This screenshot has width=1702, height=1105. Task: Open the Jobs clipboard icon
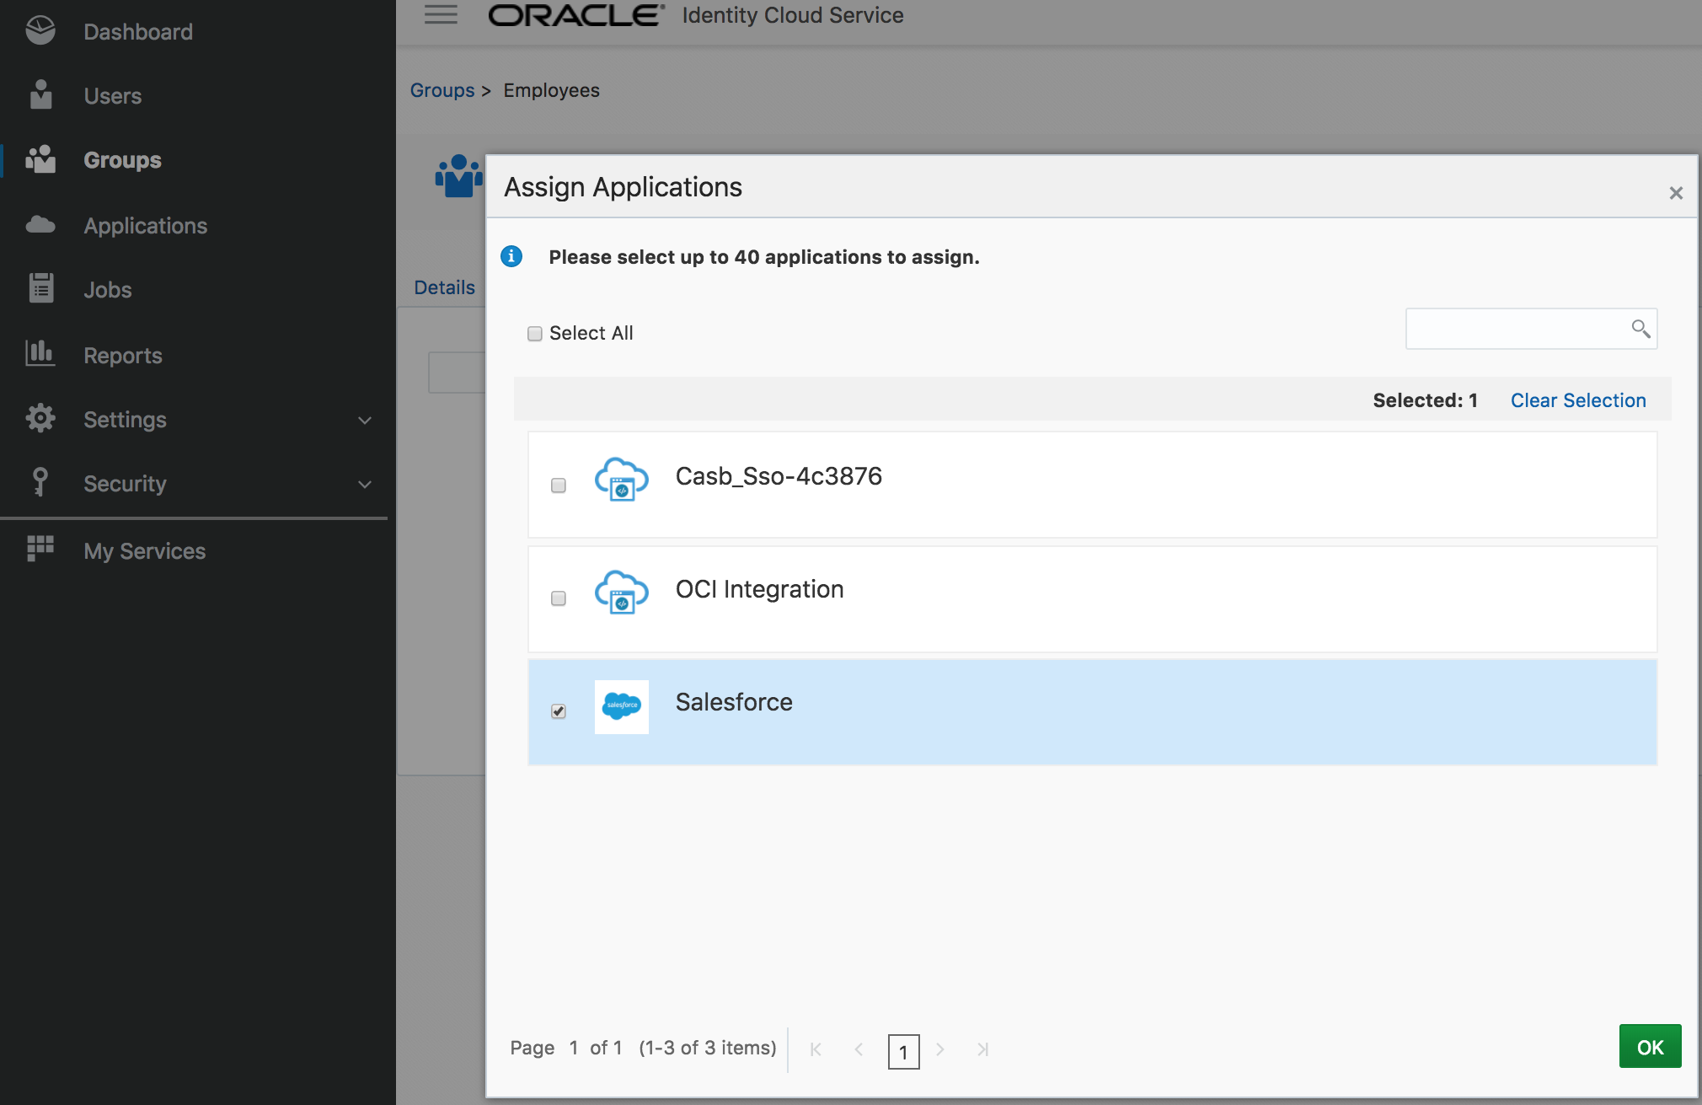pyautogui.click(x=40, y=288)
